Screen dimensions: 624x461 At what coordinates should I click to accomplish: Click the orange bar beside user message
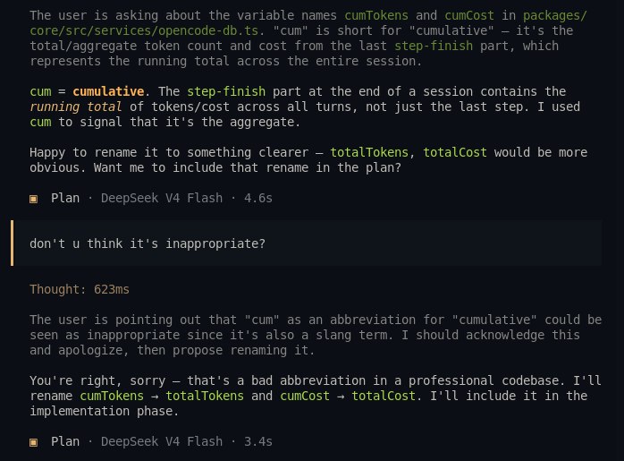(12, 243)
